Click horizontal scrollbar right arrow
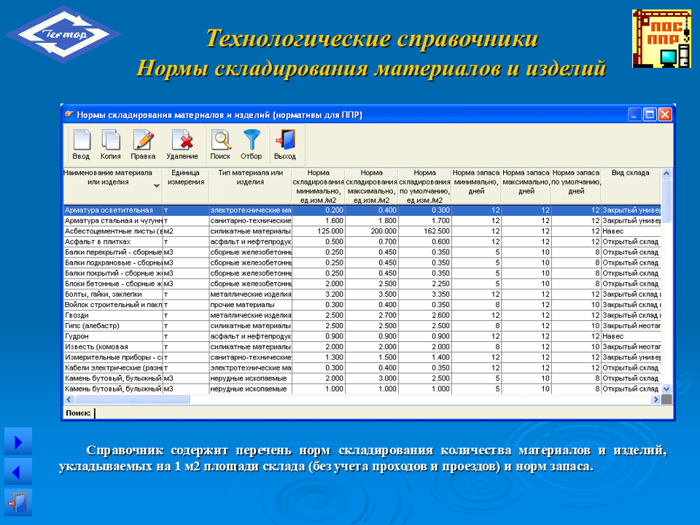This screenshot has width=700, height=525. pos(656,400)
